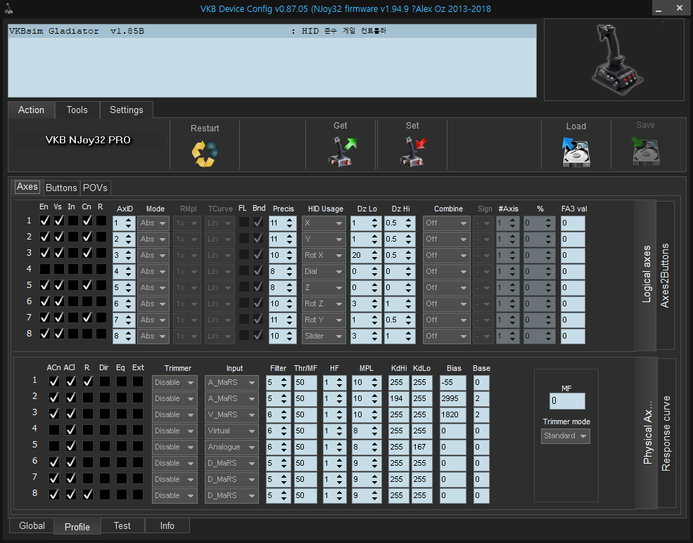This screenshot has width=693, height=543.
Task: Minimize the VKB Device Config window
Action: coord(658,8)
